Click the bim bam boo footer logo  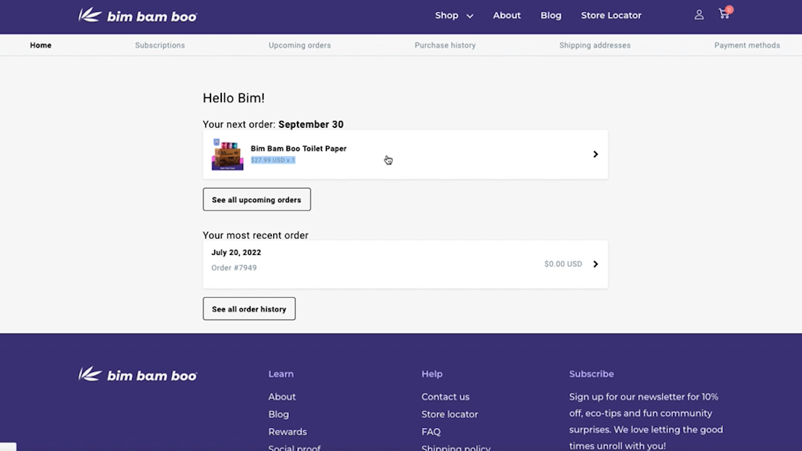(x=137, y=375)
